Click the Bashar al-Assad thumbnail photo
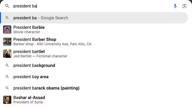 click(7, 100)
